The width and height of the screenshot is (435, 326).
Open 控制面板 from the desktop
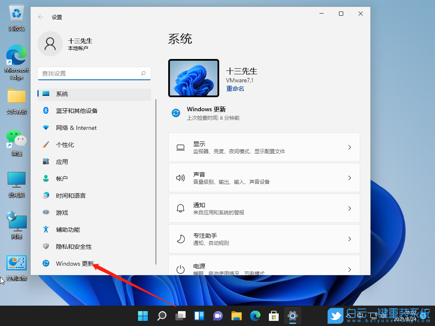[x=16, y=262]
